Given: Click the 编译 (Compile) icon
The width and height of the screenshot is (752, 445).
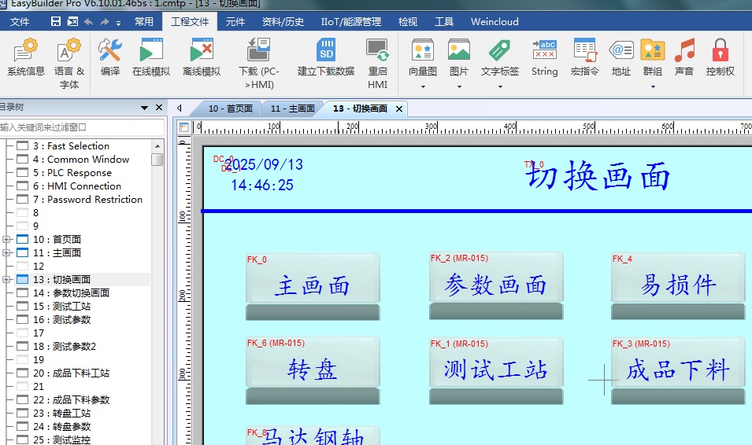Looking at the screenshot, I should click(110, 57).
